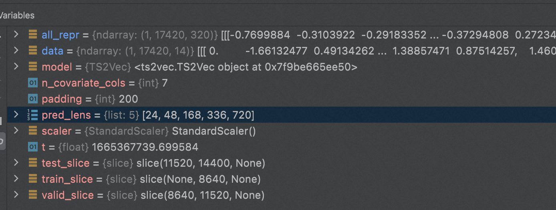Click the float icon beside variable t
This screenshot has width=556, height=210.
tap(33, 147)
